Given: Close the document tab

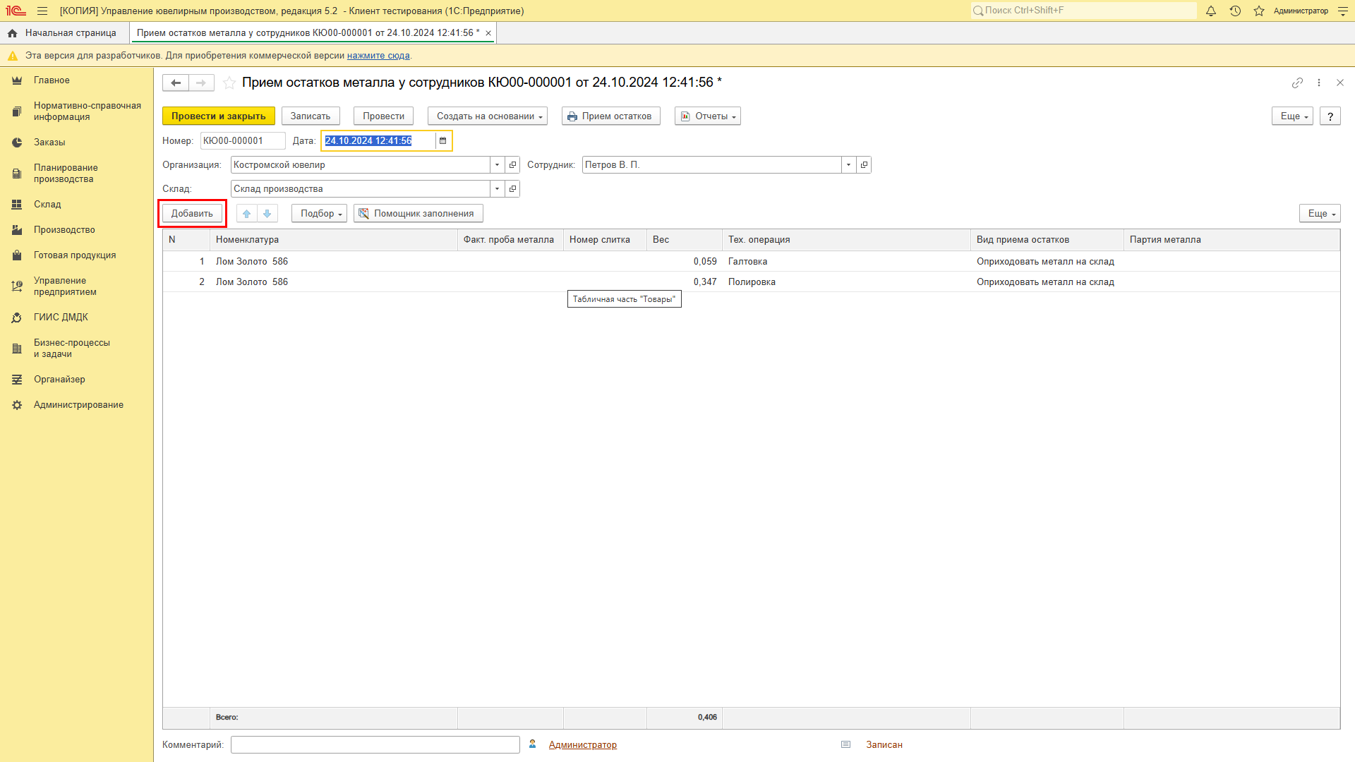Looking at the screenshot, I should click(488, 33).
